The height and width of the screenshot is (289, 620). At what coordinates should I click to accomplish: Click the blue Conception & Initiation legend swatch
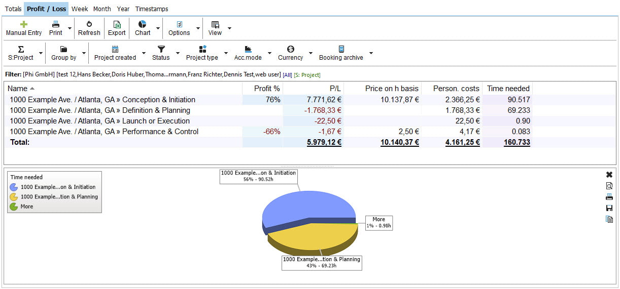pos(14,187)
